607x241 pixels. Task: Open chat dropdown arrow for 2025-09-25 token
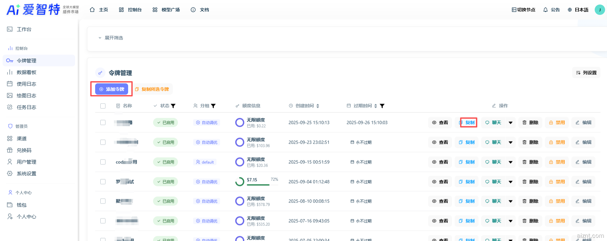point(511,123)
